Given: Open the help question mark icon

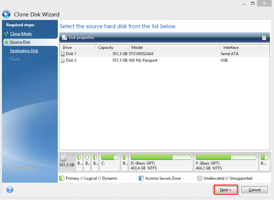Looking at the screenshot, I should click(10, 190).
